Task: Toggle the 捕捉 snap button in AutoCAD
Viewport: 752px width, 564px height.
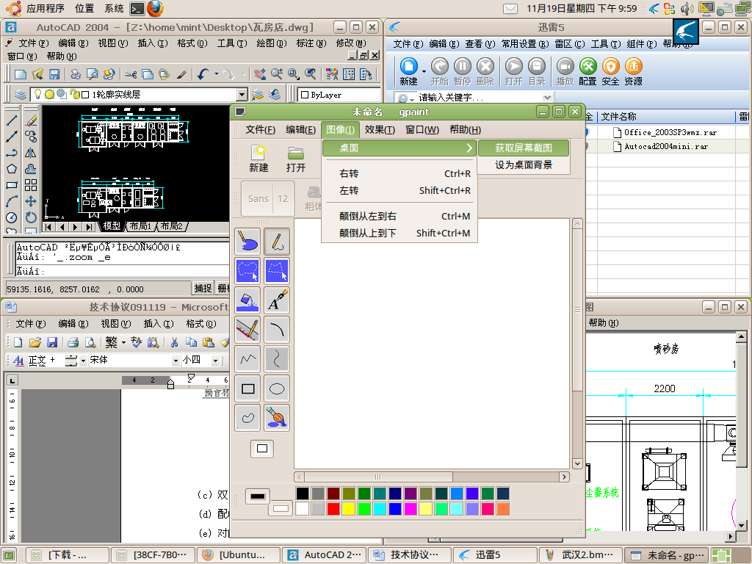Action: click(x=203, y=288)
